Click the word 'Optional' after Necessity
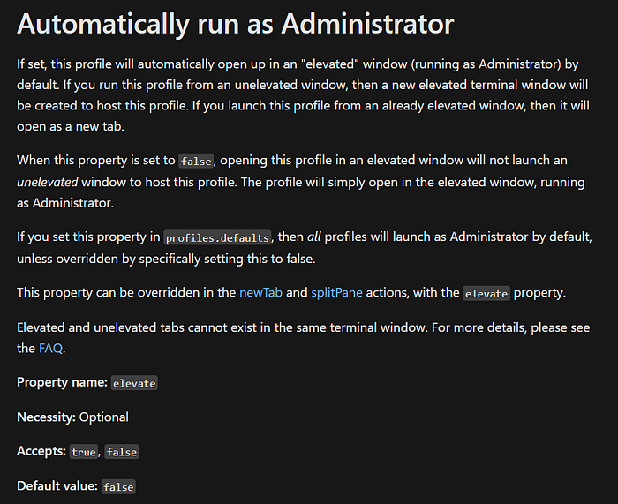Screen dimensions: 618x504 point(103,417)
